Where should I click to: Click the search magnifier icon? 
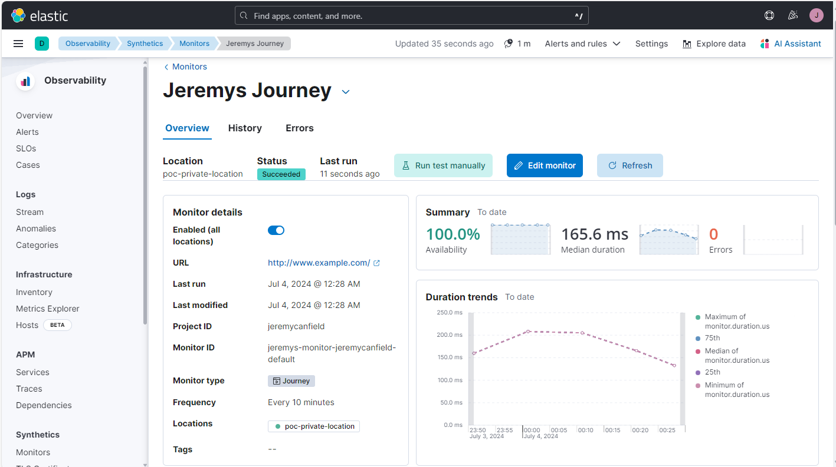244,16
